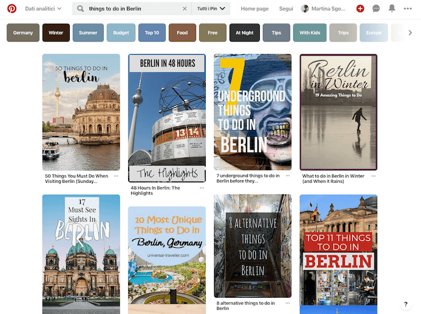
Task: Open the Top 11 Things To Do pin image
Action: pyautogui.click(x=339, y=254)
